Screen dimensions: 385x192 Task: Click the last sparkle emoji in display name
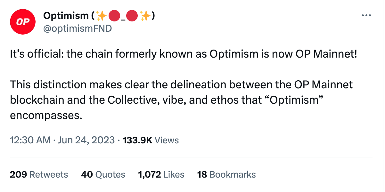tap(145, 15)
